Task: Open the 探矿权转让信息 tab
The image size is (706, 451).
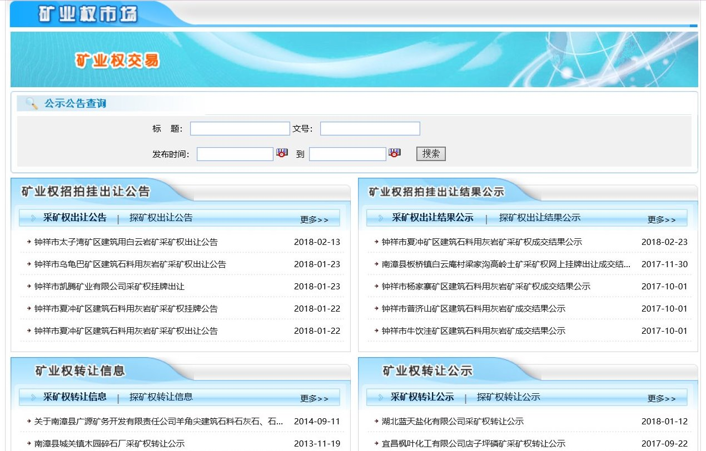Action: pyautogui.click(x=161, y=397)
